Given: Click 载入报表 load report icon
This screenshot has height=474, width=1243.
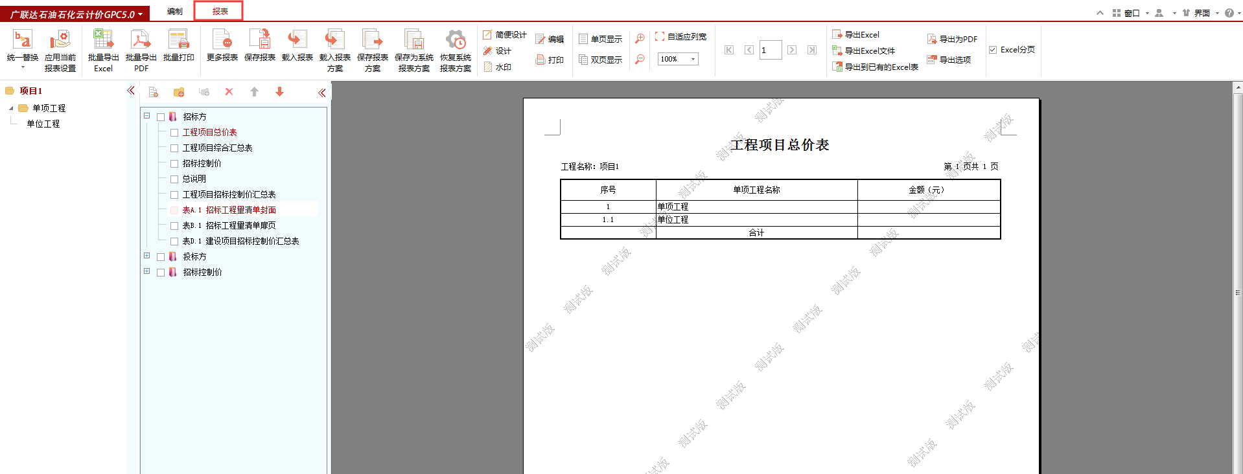Looking at the screenshot, I should click(x=297, y=40).
